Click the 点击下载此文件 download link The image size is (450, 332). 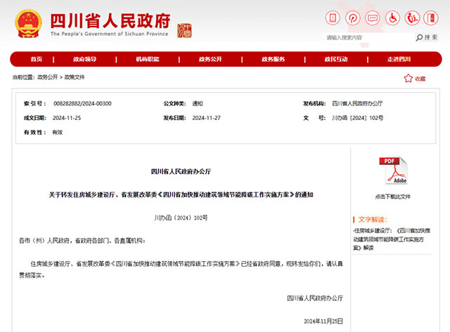click(x=392, y=197)
